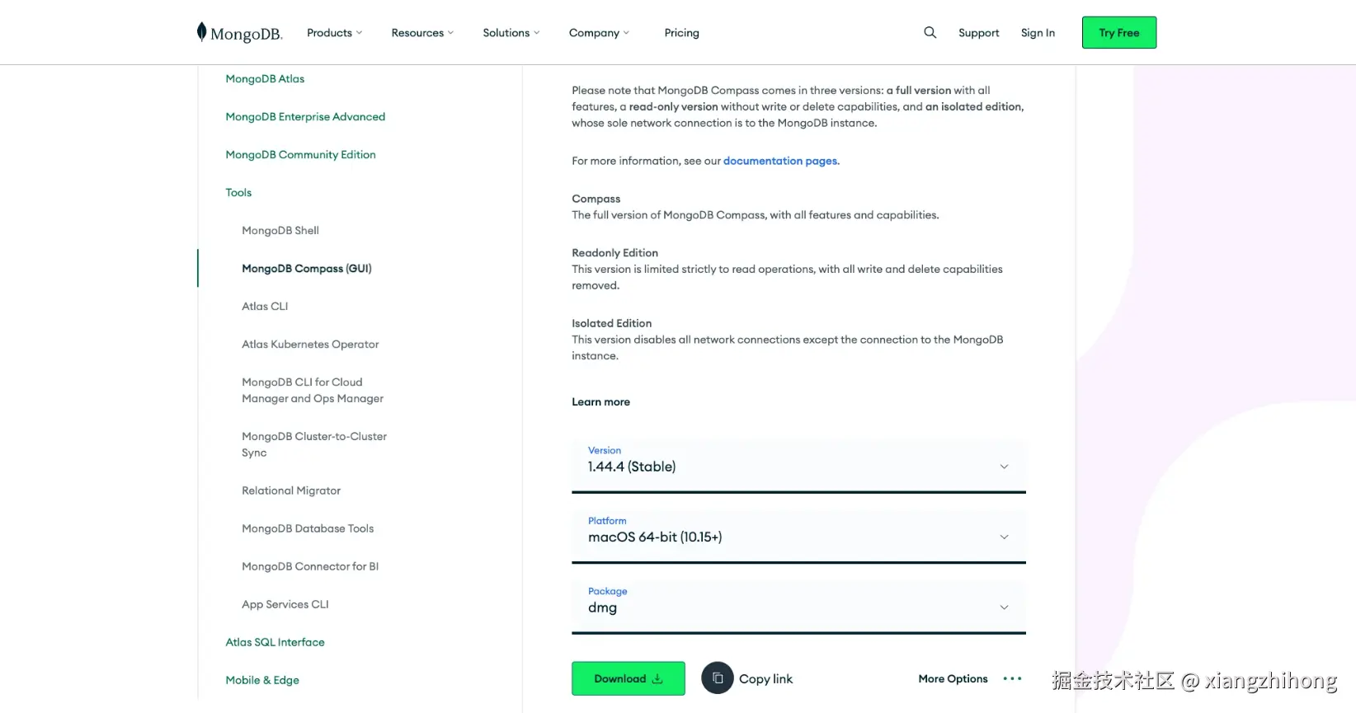Click the MongoDB leaf logo
Viewport: 1356px width, 713px height.
[202, 32]
